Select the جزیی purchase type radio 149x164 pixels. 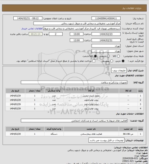123,61
